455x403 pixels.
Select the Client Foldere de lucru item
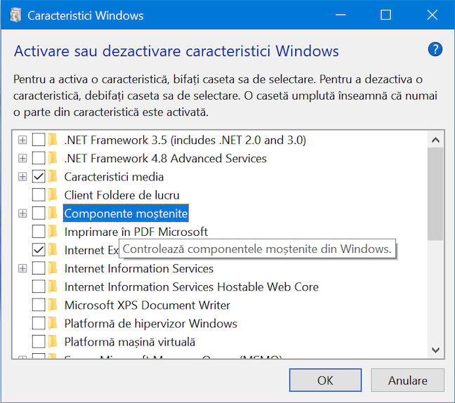click(x=122, y=195)
